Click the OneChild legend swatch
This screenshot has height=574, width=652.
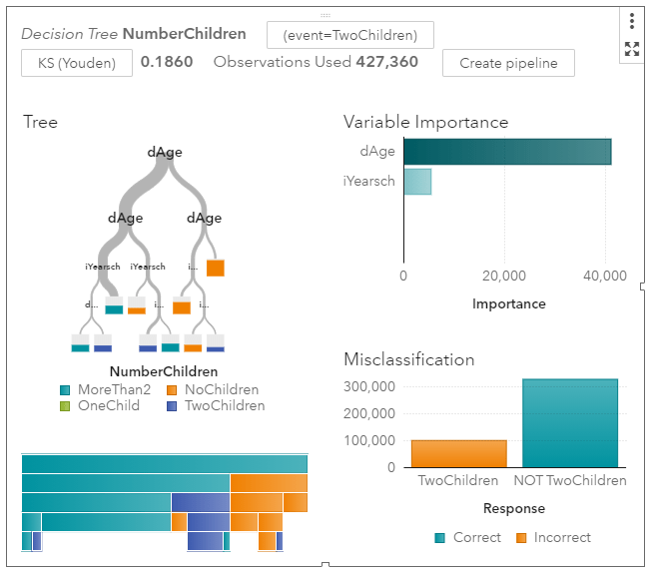(x=66, y=406)
